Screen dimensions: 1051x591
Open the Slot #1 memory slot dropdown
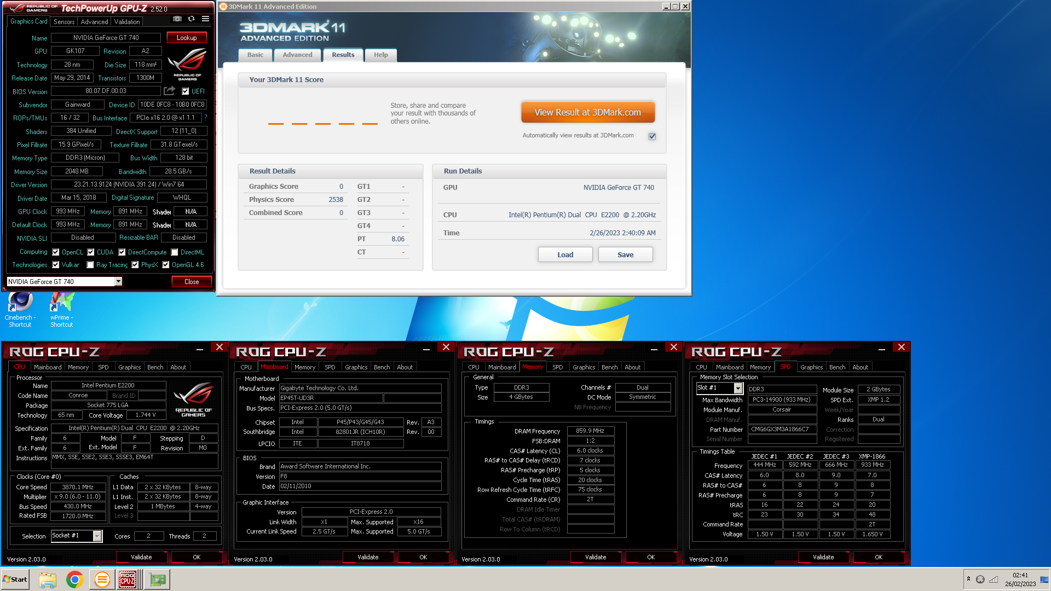point(738,388)
